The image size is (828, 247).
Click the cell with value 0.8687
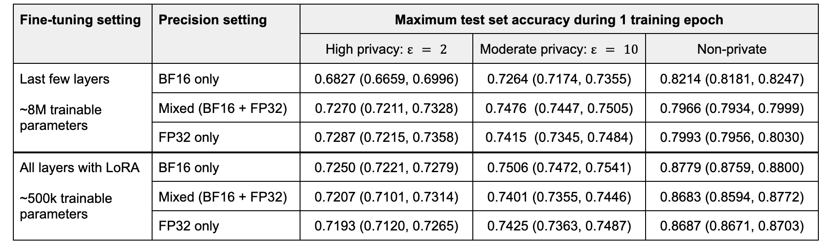pos(732,226)
